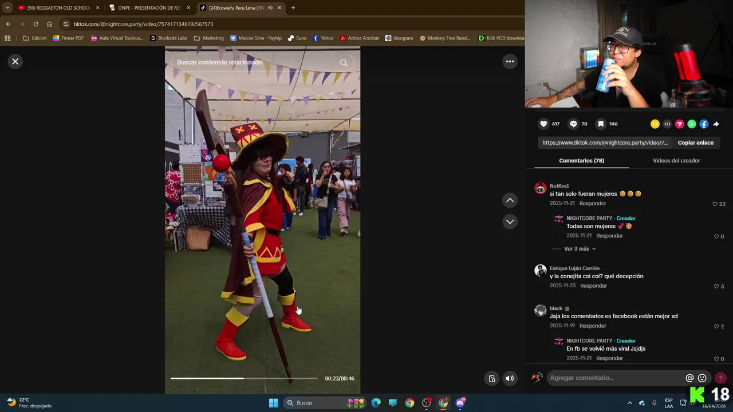The image size is (733, 412).
Task: Reply to black's Facebook comment
Action: coord(592,326)
